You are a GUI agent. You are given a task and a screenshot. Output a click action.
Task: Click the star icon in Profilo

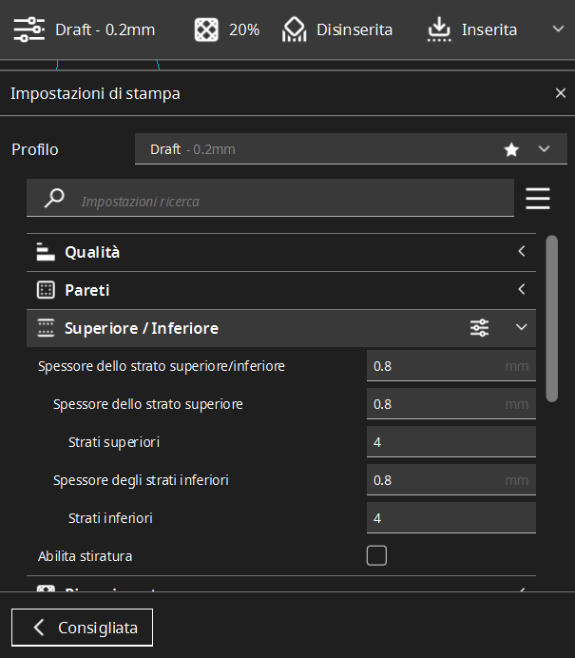click(511, 149)
